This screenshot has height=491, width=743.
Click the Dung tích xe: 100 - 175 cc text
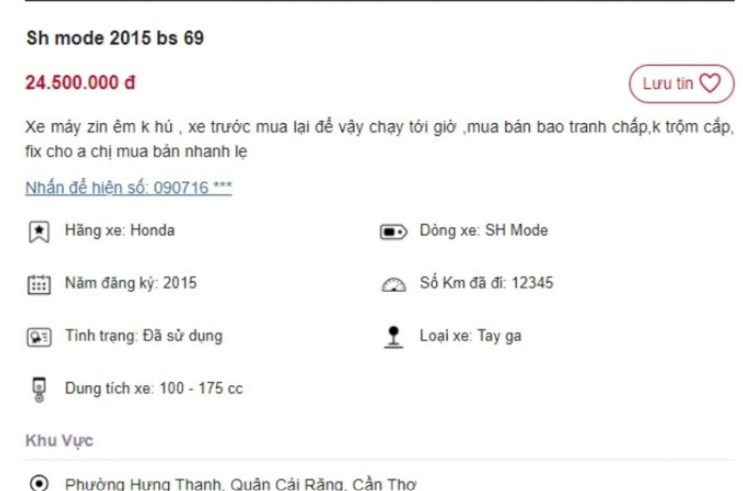coord(154,389)
